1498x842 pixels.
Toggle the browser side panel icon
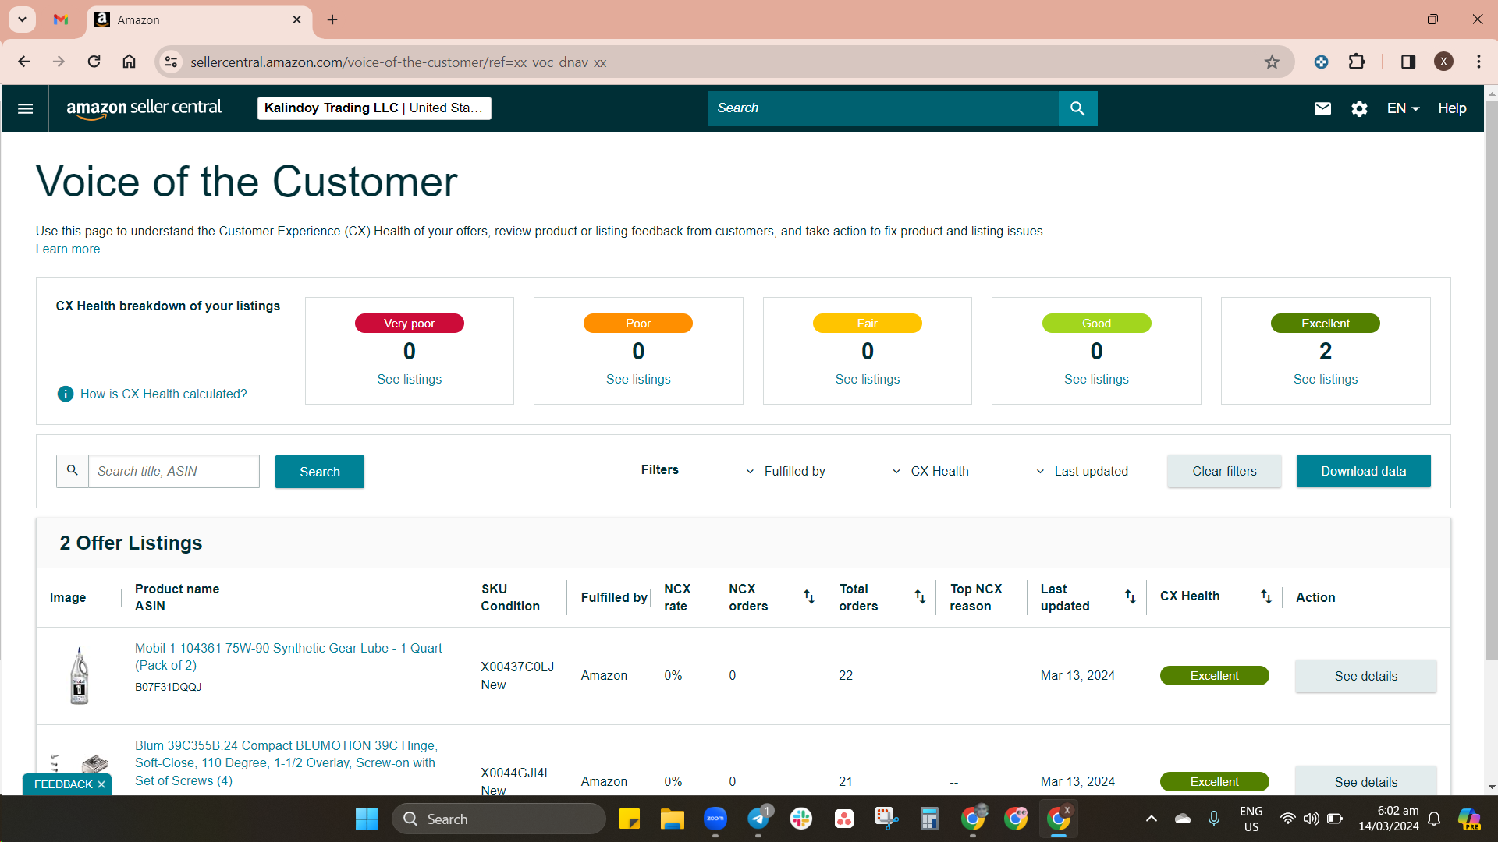click(1408, 62)
